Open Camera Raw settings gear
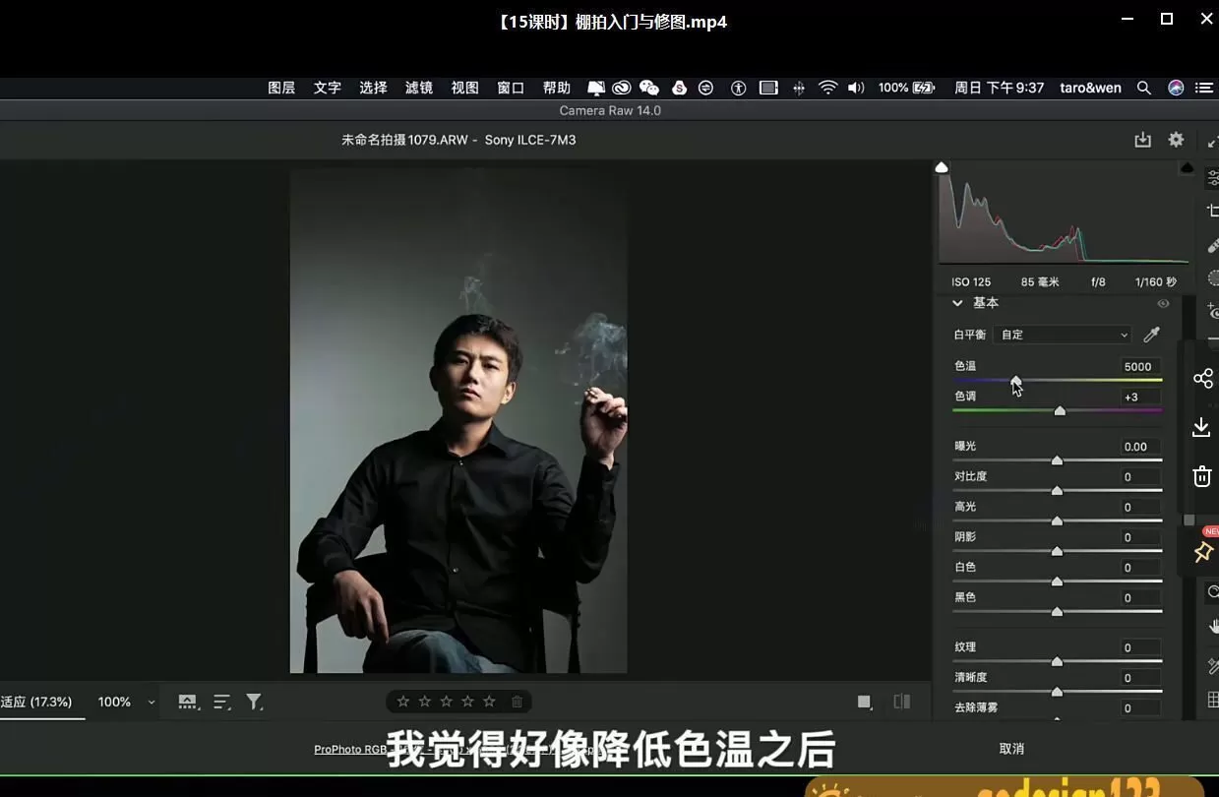This screenshot has height=797, width=1219. (x=1176, y=139)
